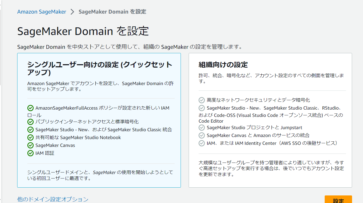The image size is (363, 203).
Task: Click the green check beside AmazonSageMakerFullAccess ポリシー
Action: tap(30, 108)
